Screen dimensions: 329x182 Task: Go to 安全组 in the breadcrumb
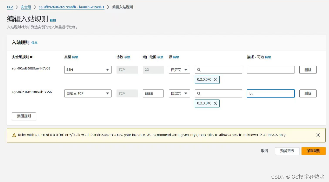point(26,7)
